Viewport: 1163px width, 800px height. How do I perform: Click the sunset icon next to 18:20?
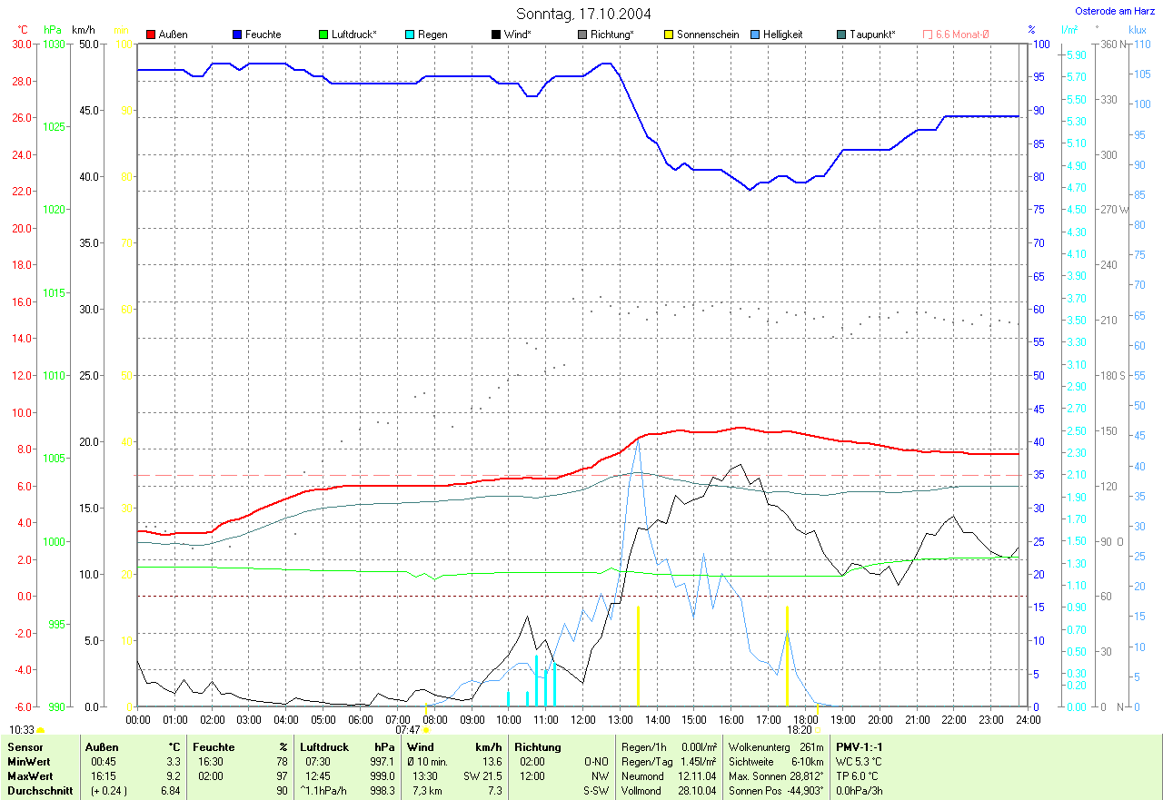(x=818, y=729)
